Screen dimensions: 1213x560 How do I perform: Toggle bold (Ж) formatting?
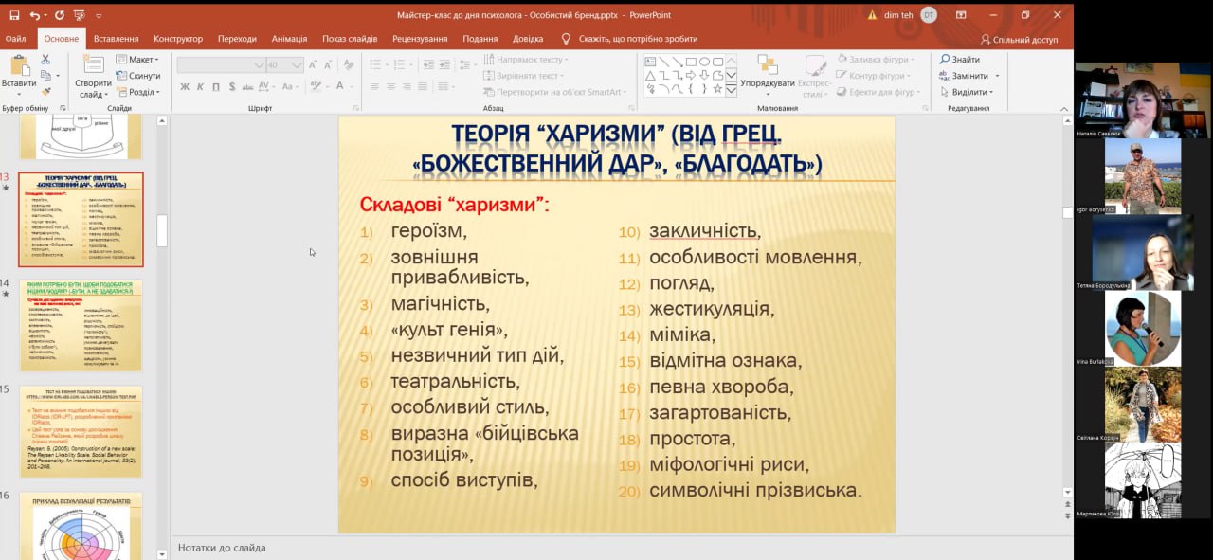184,87
